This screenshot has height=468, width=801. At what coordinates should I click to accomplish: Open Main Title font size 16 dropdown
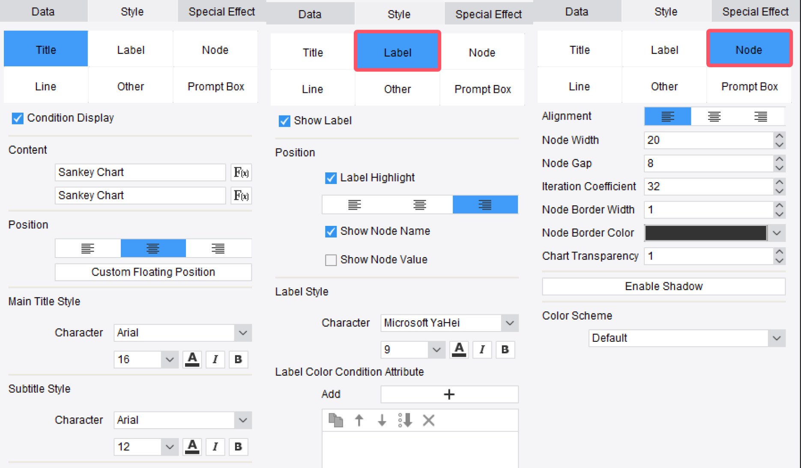(170, 359)
